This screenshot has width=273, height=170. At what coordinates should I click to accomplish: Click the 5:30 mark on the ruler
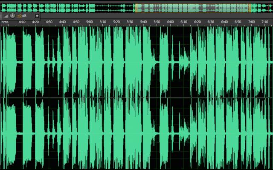(x=130, y=22)
